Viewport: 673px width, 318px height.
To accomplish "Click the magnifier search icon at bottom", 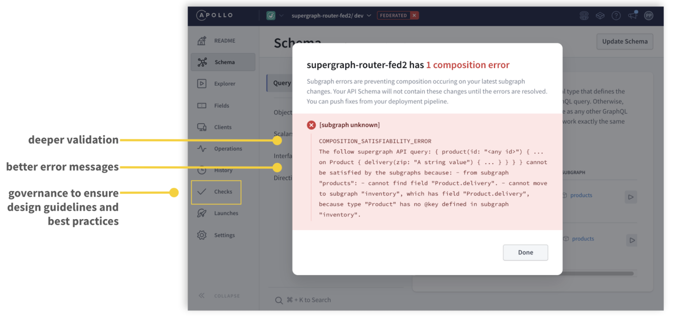I will [x=279, y=300].
